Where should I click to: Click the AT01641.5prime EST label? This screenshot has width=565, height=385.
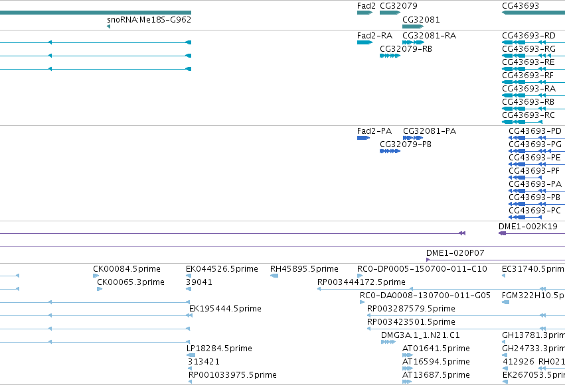pyautogui.click(x=436, y=349)
